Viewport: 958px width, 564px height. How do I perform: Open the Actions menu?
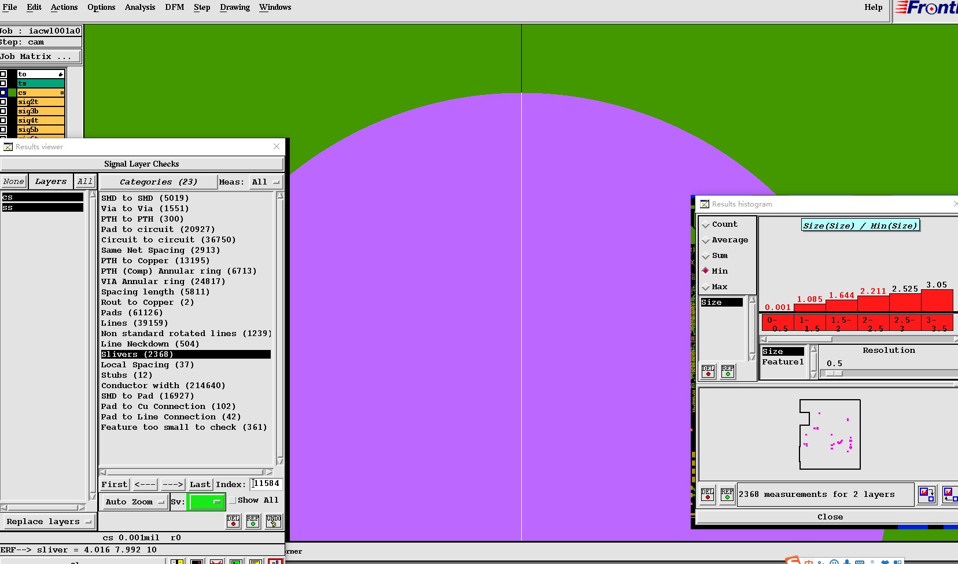(x=64, y=8)
